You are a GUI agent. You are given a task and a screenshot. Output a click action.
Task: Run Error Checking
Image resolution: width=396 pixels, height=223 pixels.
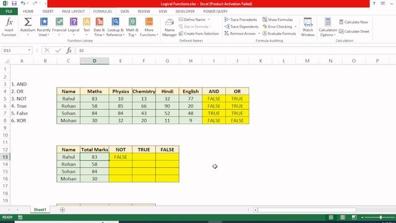277,27
